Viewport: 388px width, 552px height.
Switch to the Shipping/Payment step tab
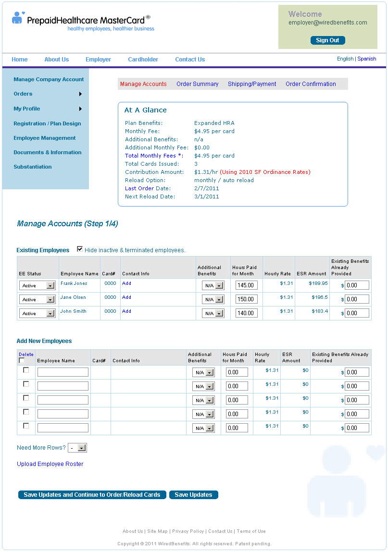pyautogui.click(x=252, y=84)
